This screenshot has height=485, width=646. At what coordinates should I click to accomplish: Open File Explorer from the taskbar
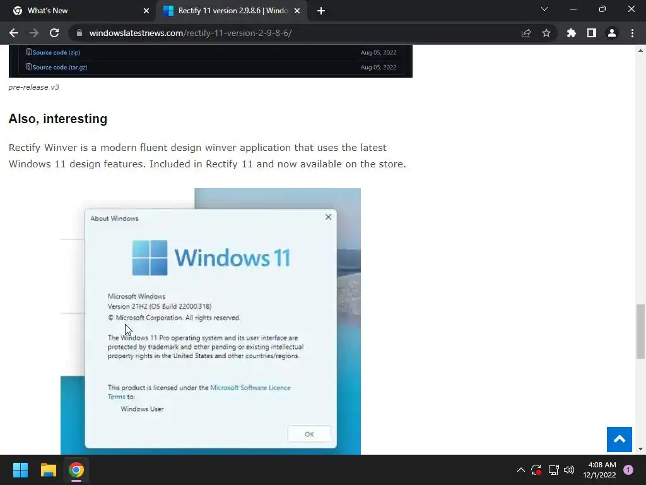[x=48, y=470]
